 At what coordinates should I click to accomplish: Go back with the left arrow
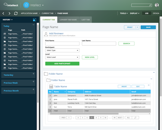pyautogui.click(x=3, y=13)
